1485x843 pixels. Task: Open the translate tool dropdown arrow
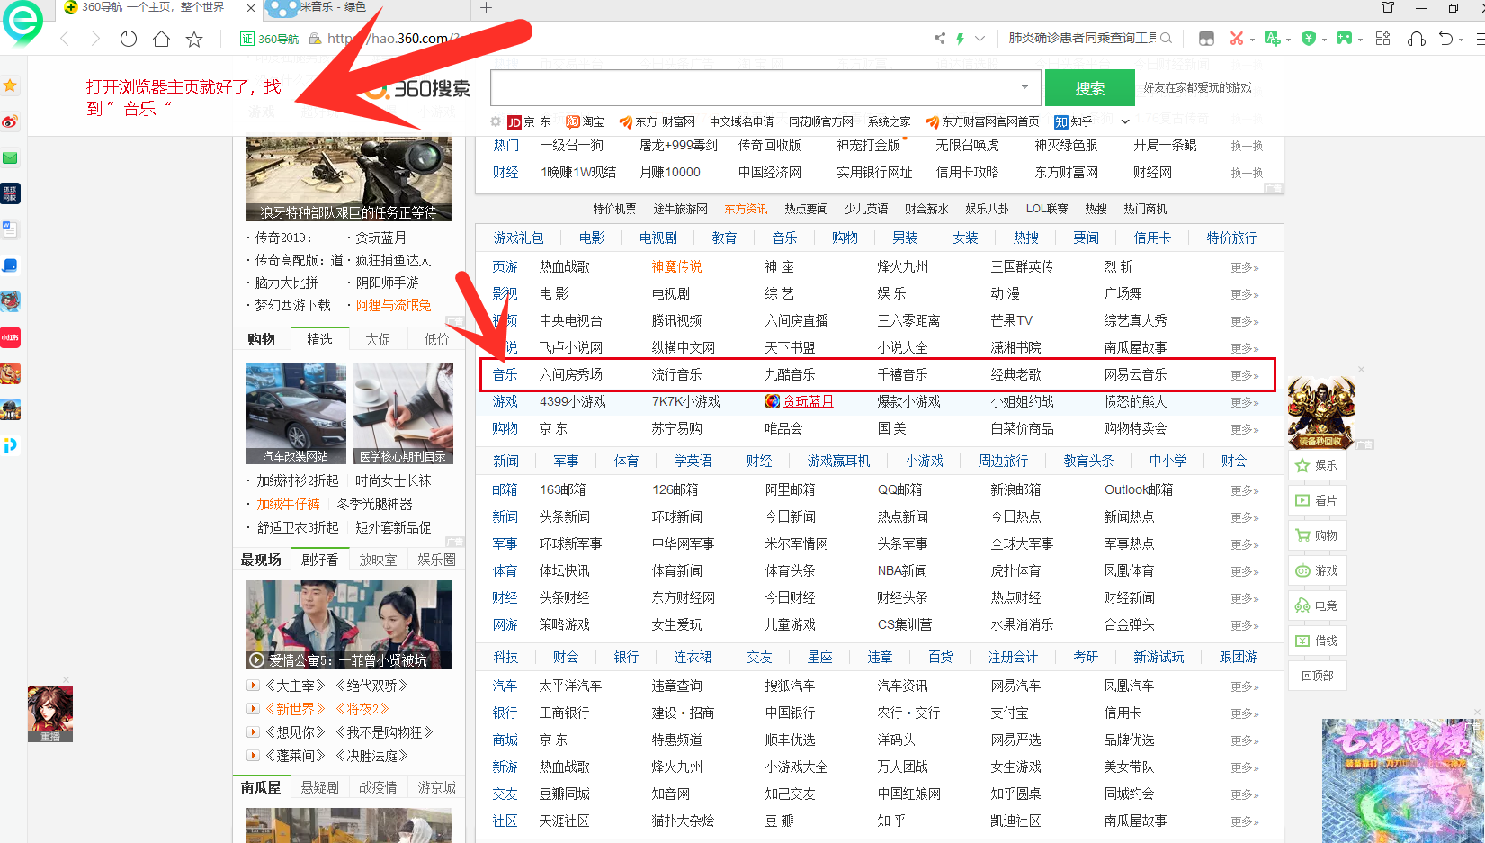[x=1288, y=40]
